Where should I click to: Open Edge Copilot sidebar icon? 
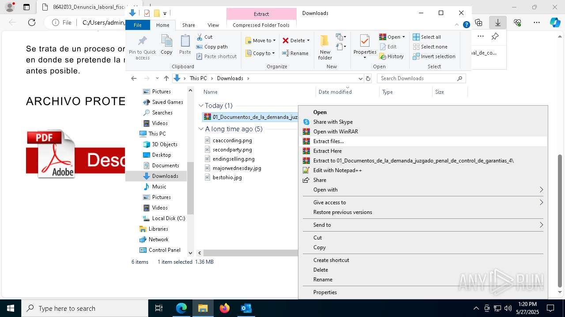tap(555, 22)
